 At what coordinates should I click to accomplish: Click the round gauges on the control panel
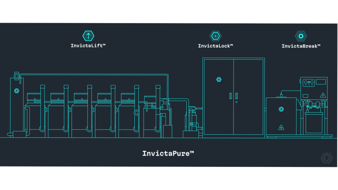click(308, 82)
